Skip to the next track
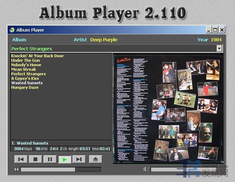Viewport: 235px width, 182px height. click(78, 159)
